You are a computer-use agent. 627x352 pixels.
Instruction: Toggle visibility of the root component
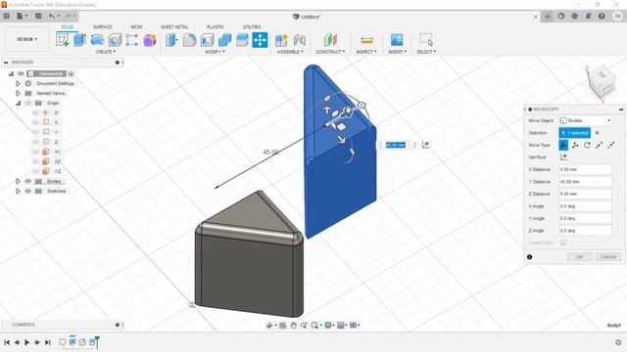21,74
